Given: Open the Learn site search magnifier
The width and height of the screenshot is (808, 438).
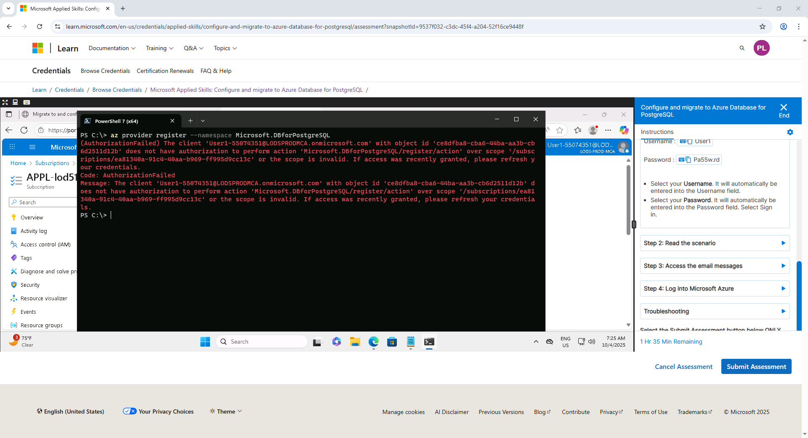Looking at the screenshot, I should tap(742, 48).
